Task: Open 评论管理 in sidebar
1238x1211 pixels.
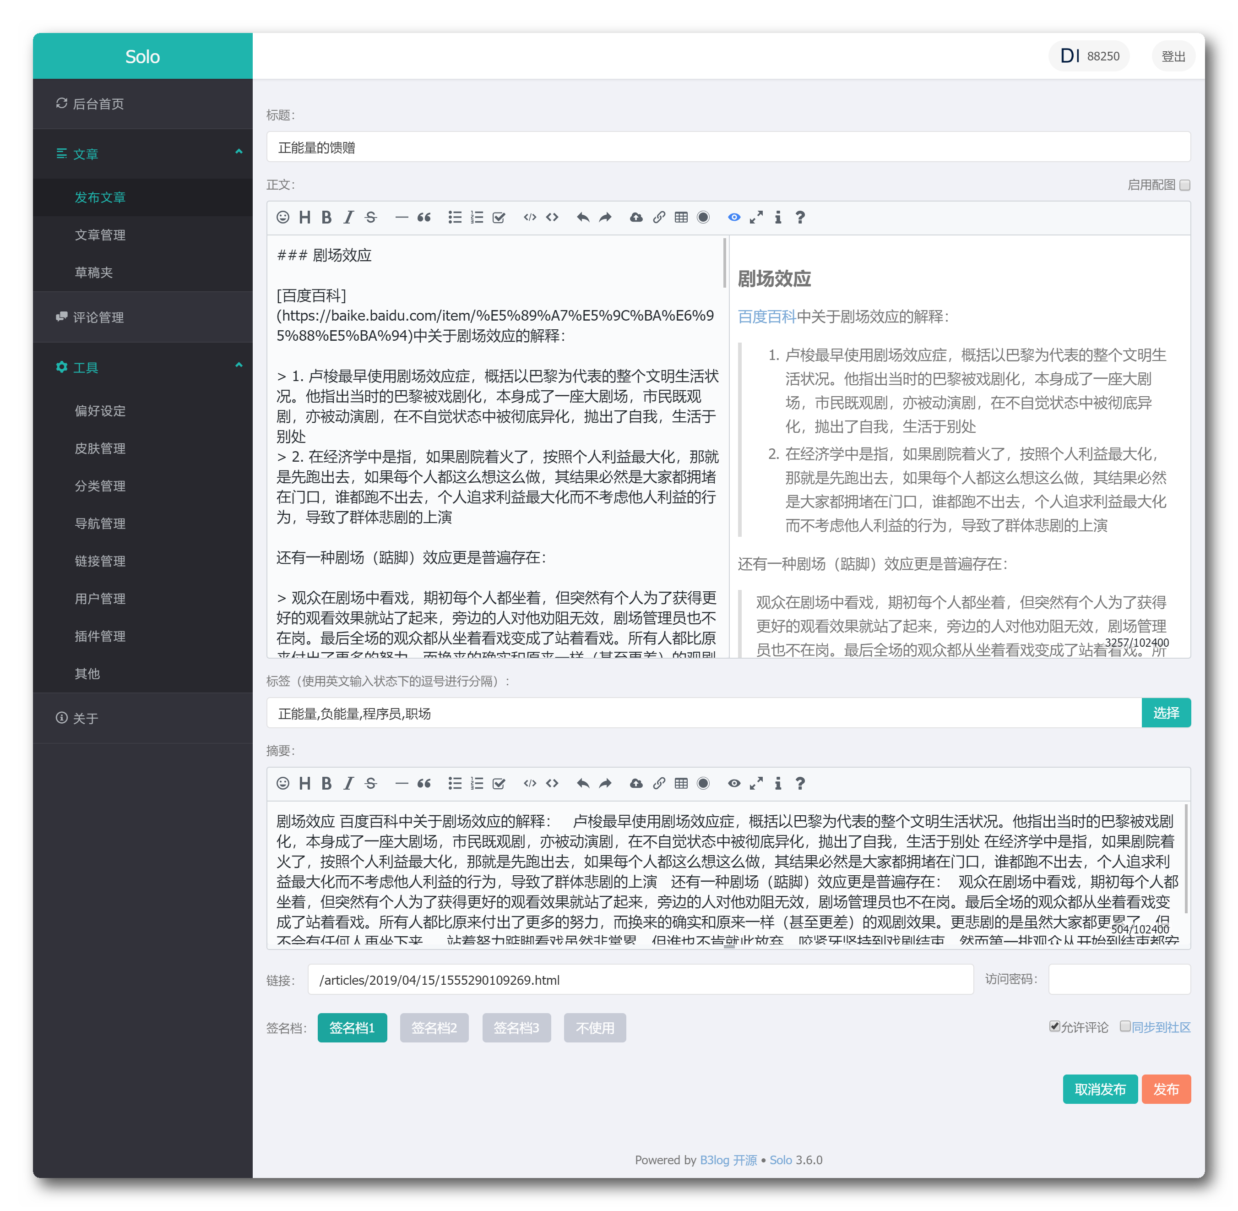Action: (142, 317)
